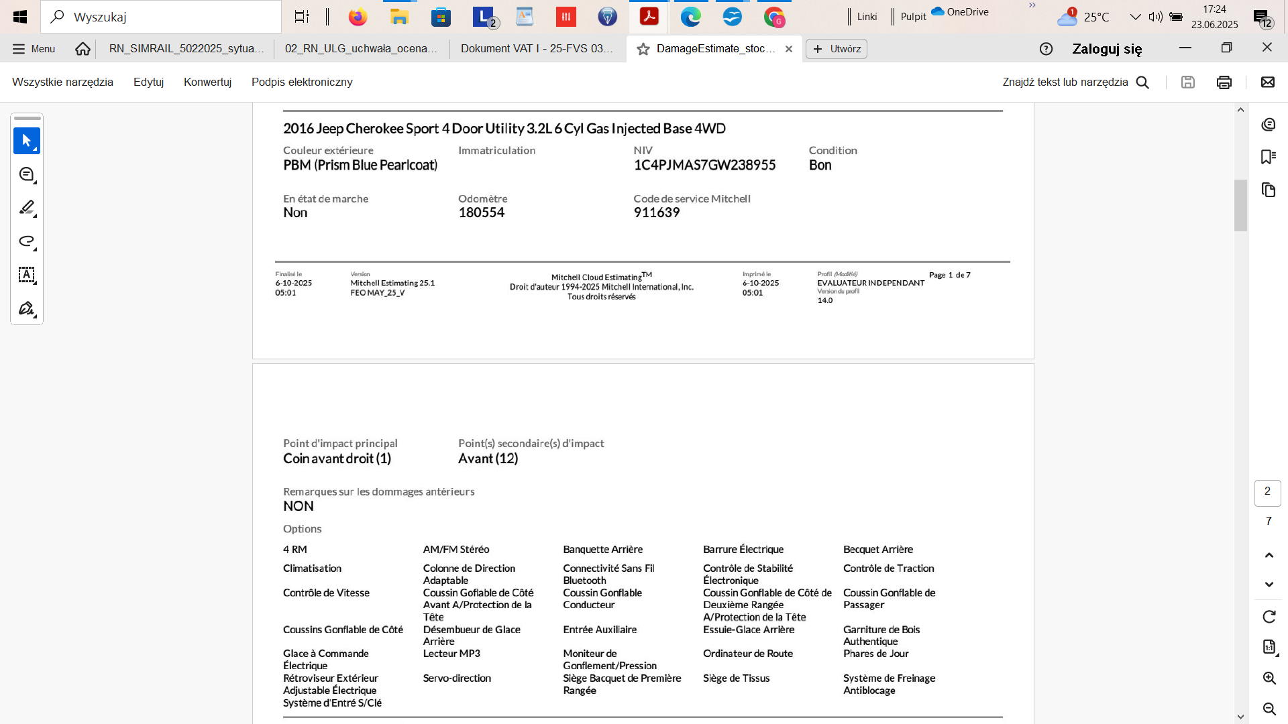Image resolution: width=1288 pixels, height=724 pixels.
Task: Click the vertical scrollbar thumb
Action: point(1240,205)
